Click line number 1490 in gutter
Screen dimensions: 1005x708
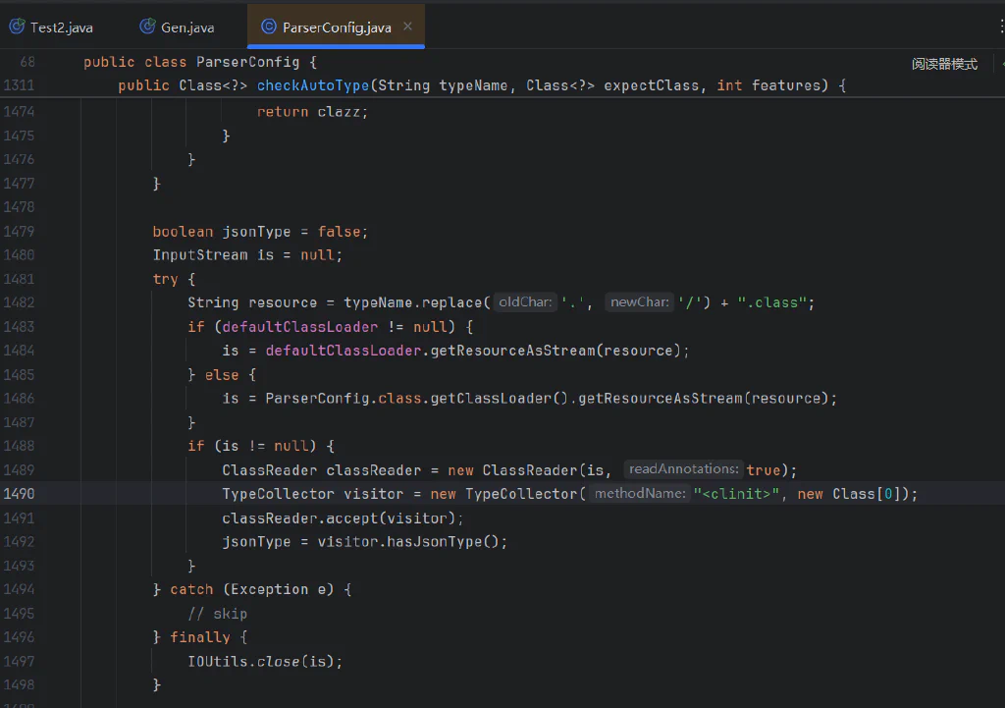(20, 494)
